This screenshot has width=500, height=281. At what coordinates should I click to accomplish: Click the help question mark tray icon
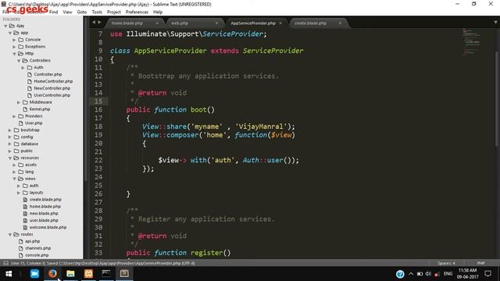(400, 274)
